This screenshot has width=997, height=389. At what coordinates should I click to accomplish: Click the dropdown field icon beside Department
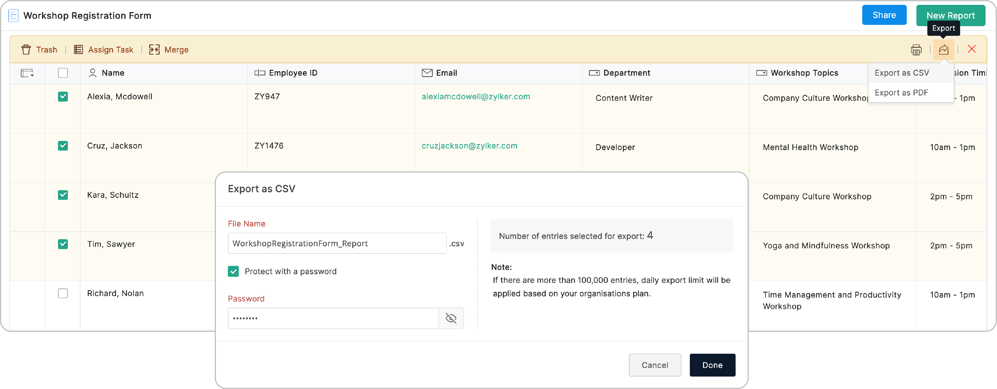click(x=594, y=73)
